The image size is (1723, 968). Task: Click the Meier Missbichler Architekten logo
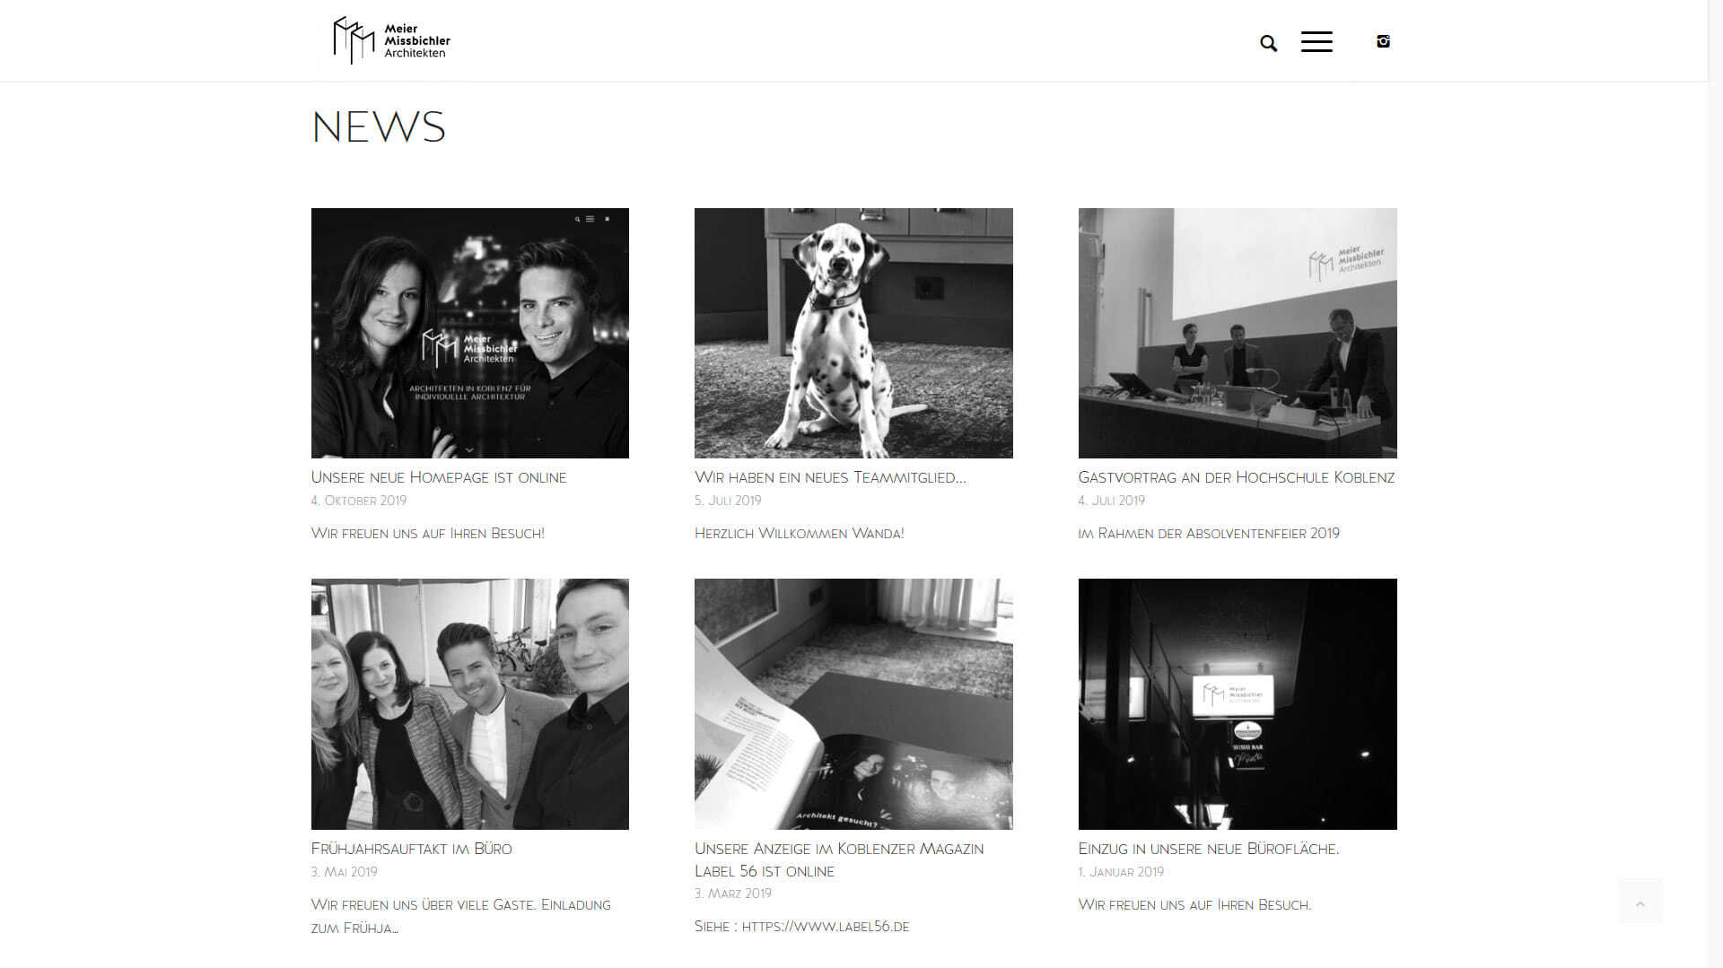pos(391,40)
